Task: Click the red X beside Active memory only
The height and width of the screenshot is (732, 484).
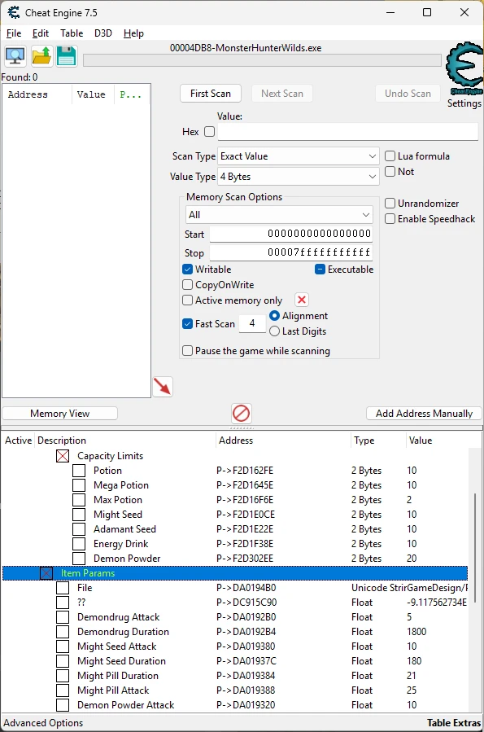Action: (302, 300)
